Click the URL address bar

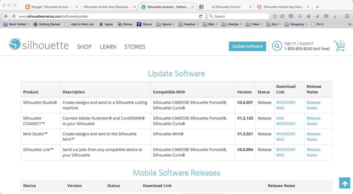coord(107,16)
